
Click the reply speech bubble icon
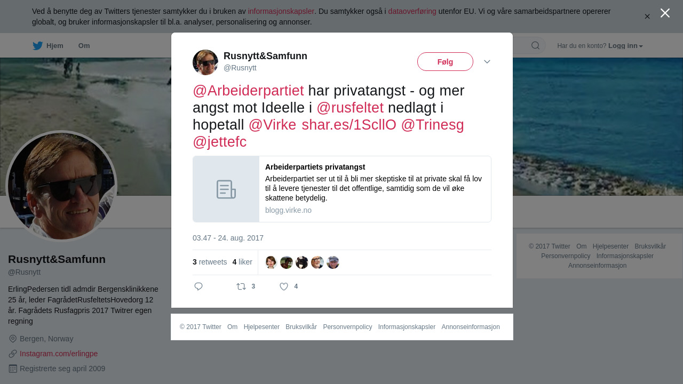(198, 286)
